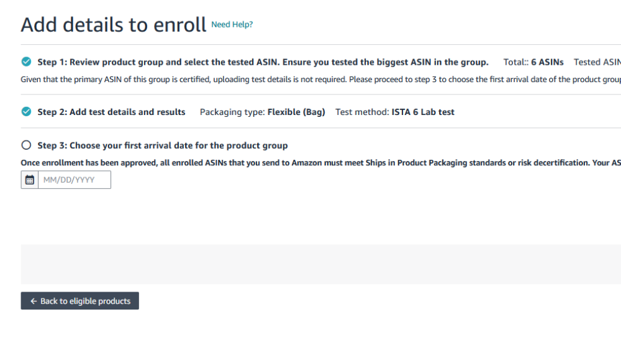Click the MM/DD/YYYY arrival date field

(x=75, y=180)
